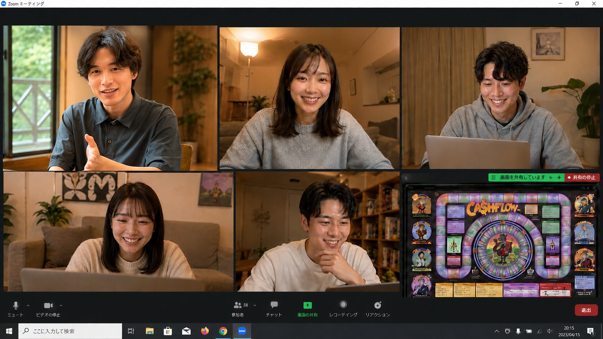Expand participants options arrow beside 38
This screenshot has width=603, height=339.
(255, 305)
